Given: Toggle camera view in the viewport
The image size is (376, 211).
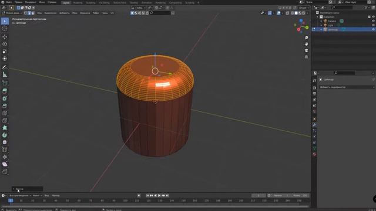Looking at the screenshot, I should pyautogui.click(x=306, y=50).
